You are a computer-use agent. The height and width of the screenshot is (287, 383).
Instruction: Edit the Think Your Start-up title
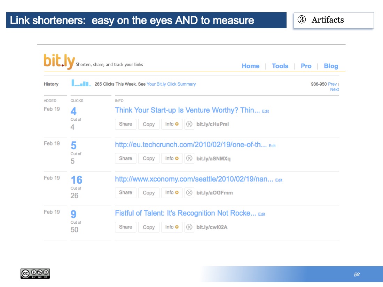(x=265, y=111)
